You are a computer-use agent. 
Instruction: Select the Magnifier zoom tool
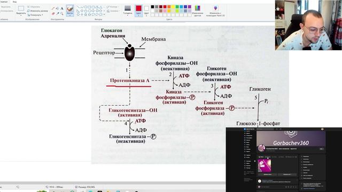tap(62, 14)
